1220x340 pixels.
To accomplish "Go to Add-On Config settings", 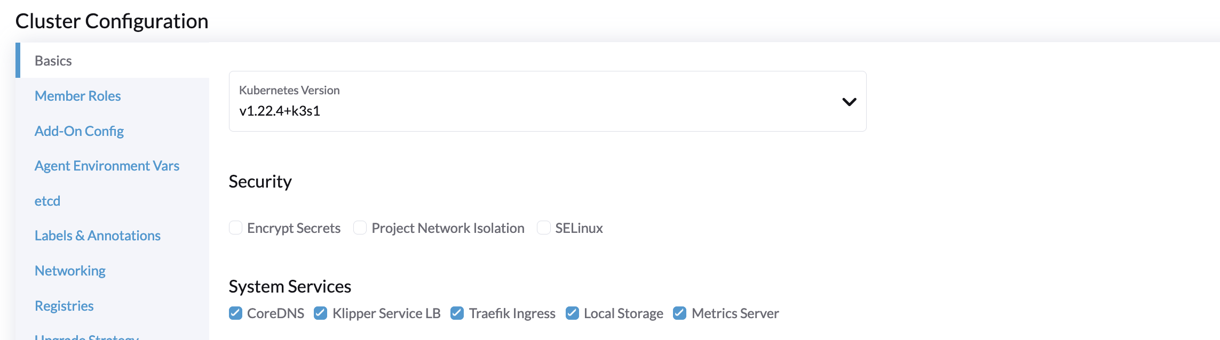I will pos(79,131).
